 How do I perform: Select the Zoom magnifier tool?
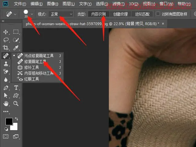click(x=16, y=104)
